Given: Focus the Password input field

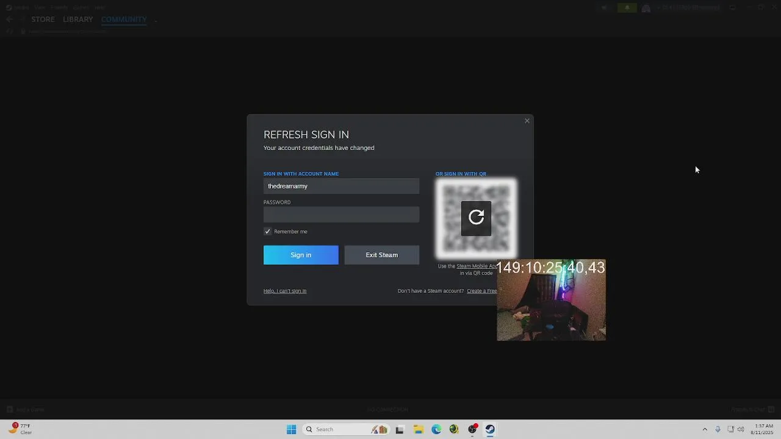Looking at the screenshot, I should coord(341,215).
